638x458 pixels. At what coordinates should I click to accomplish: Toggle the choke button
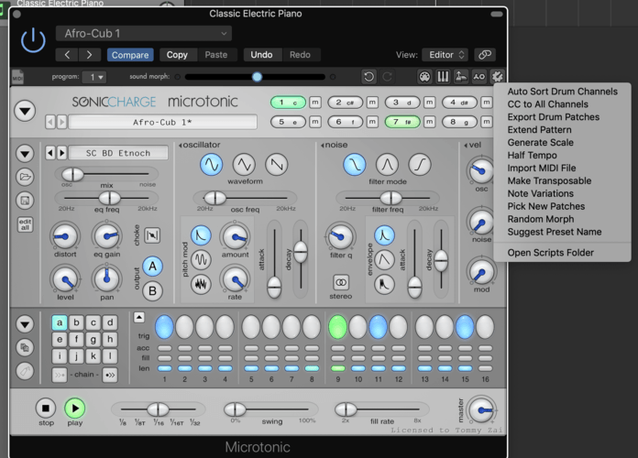coord(152,235)
